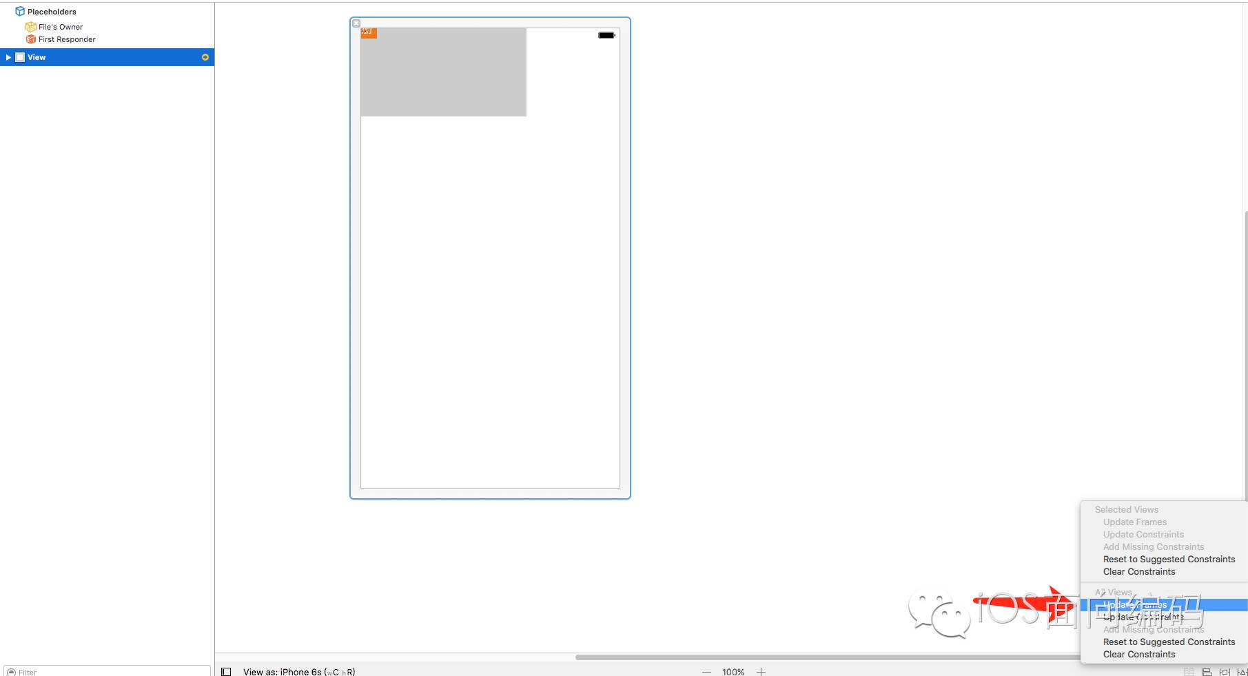Click the horizontal canvas scrollbar
Screen dimensions: 1248x676
pos(827,657)
